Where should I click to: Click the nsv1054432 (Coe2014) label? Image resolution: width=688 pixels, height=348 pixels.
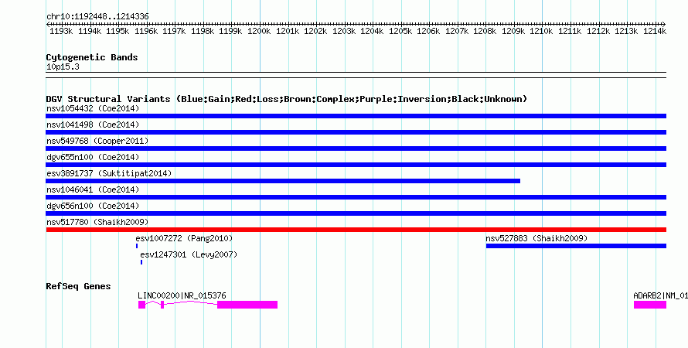(93, 108)
